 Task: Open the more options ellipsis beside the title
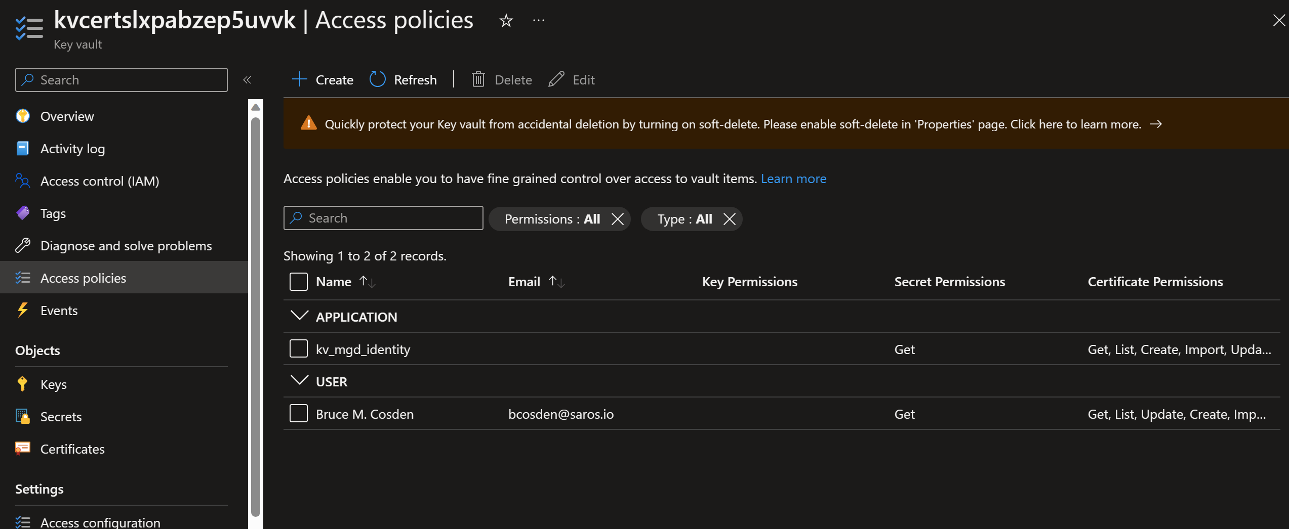pyautogui.click(x=539, y=21)
